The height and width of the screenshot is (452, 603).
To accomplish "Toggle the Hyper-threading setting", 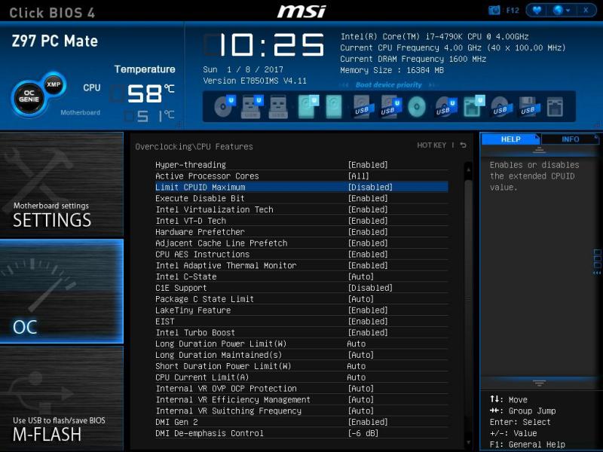I will [301, 164].
